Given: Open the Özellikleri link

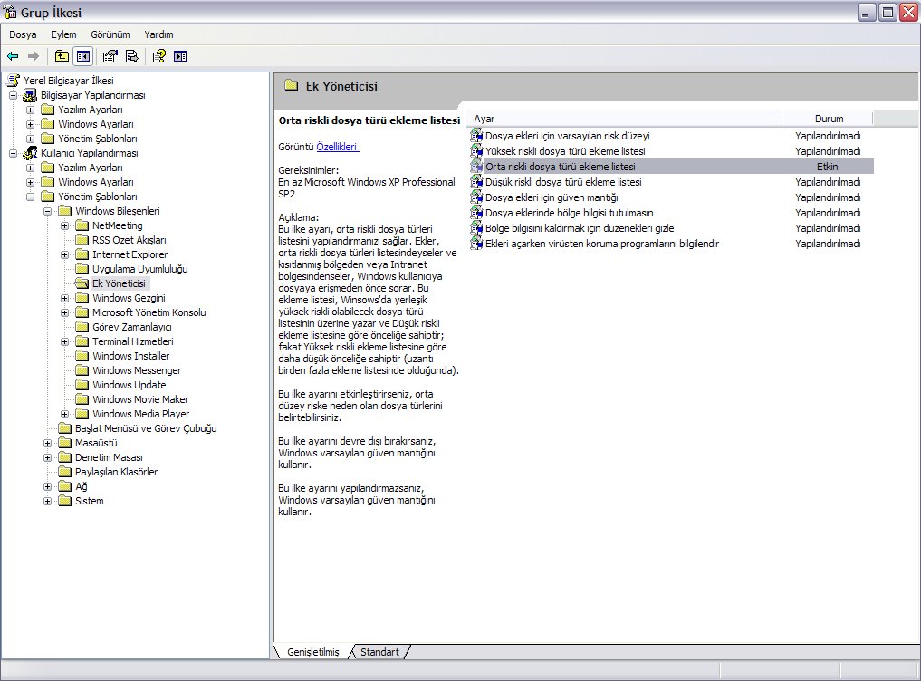Looking at the screenshot, I should point(338,147).
